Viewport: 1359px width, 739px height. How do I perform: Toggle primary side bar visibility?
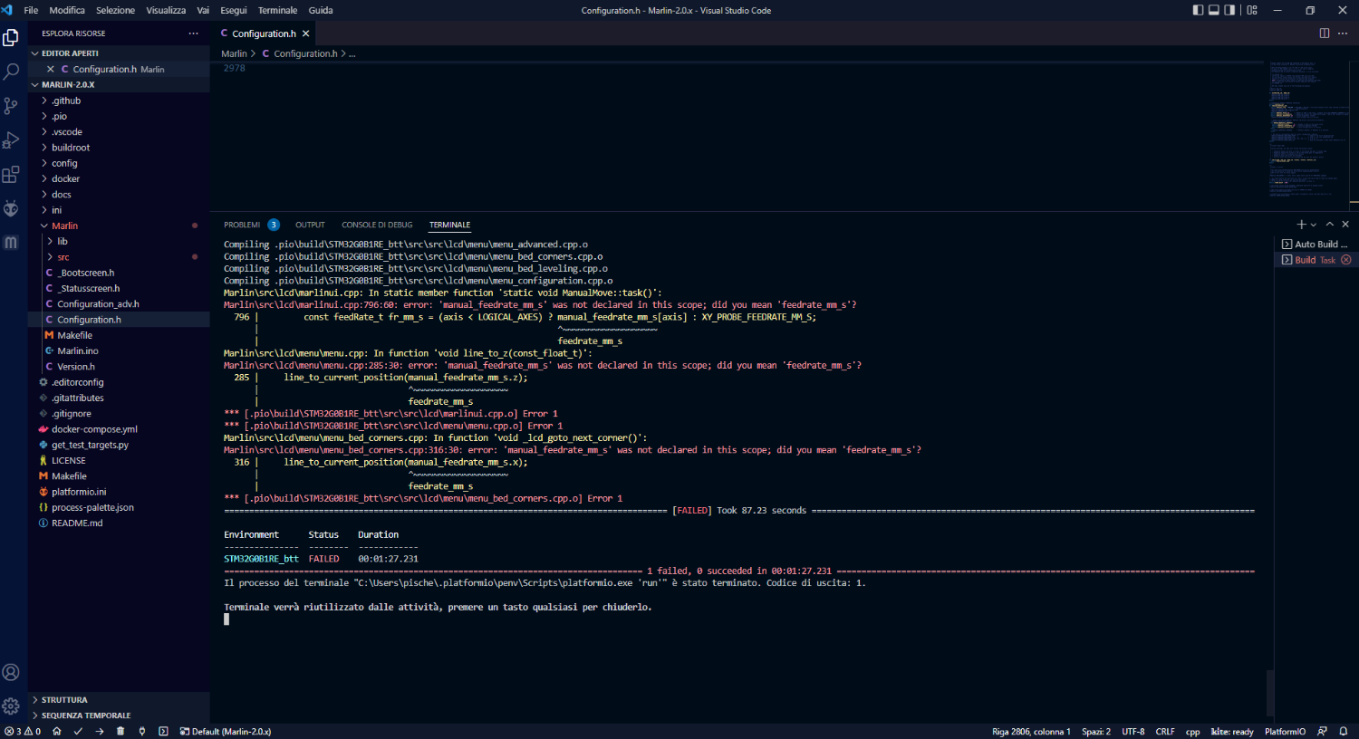[x=1198, y=10]
